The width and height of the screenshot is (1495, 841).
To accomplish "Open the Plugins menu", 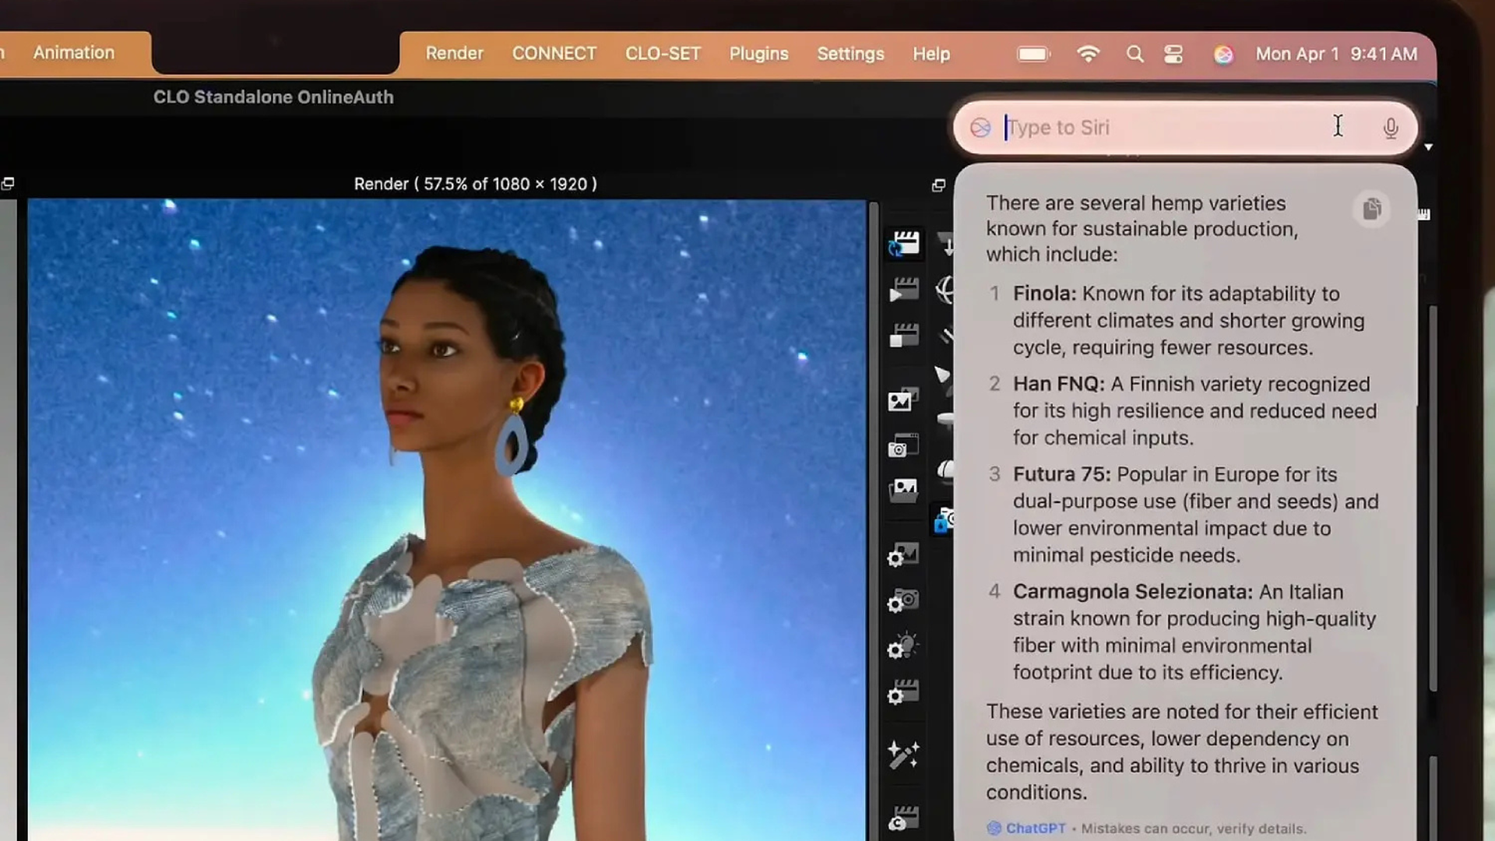I will [x=758, y=54].
